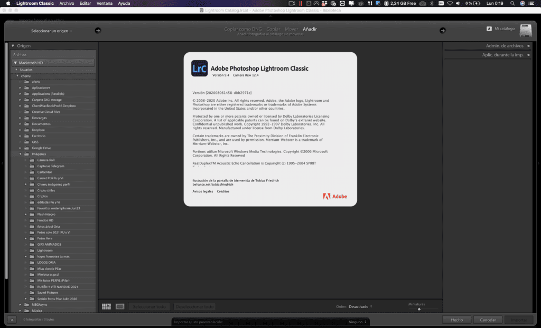This screenshot has width=541, height=328.
Task: Select the Copiar import mode
Action: pyautogui.click(x=273, y=29)
